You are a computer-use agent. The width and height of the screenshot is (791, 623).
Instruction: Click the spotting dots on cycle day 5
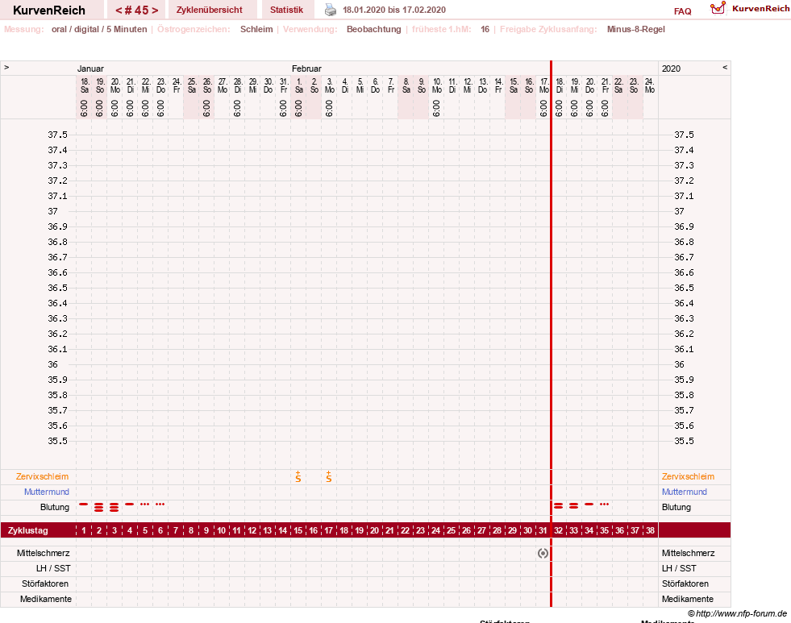coord(145,504)
